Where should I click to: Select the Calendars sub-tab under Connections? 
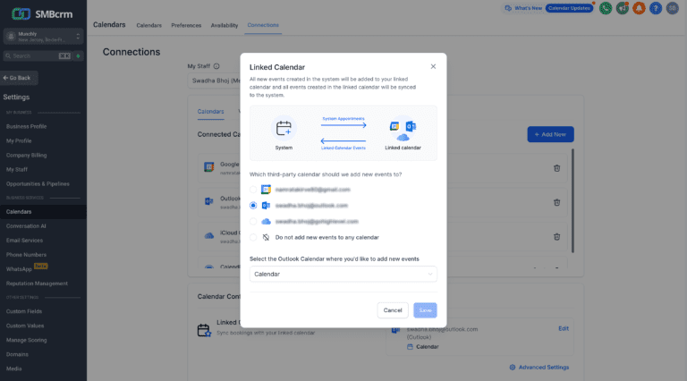[210, 112]
